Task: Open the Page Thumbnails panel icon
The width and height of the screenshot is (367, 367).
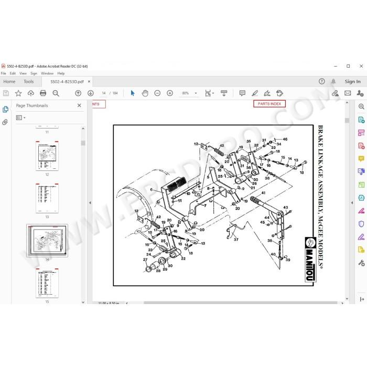Action: pos(5,109)
